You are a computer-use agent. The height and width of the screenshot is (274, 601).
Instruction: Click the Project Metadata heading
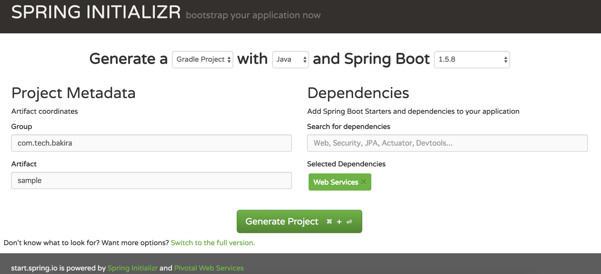(x=74, y=93)
